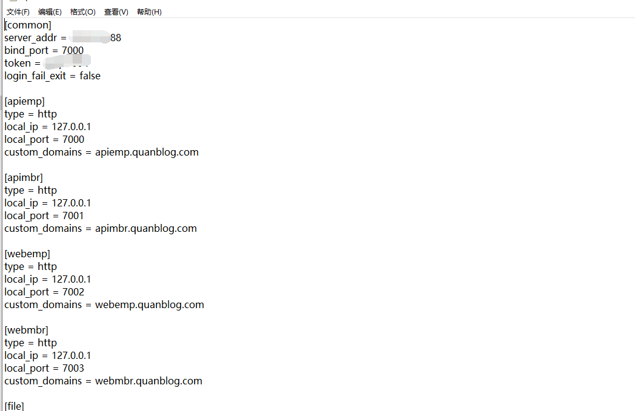This screenshot has height=411, width=635.
Task: Click the local_port = 7003 line
Action: (45, 369)
